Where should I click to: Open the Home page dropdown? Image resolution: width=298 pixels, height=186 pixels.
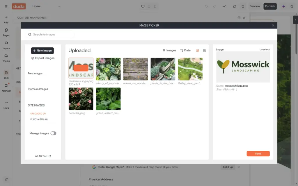[x=46, y=6]
